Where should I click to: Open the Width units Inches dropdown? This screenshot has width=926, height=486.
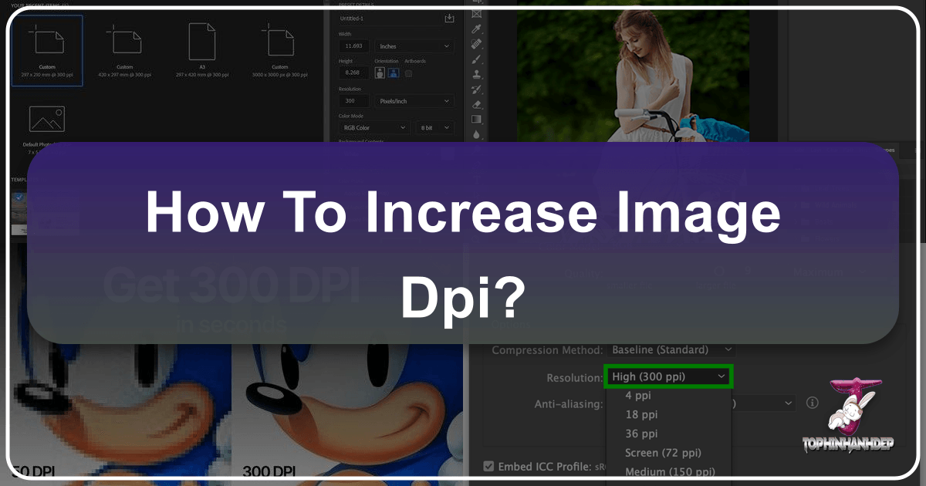pyautogui.click(x=414, y=46)
